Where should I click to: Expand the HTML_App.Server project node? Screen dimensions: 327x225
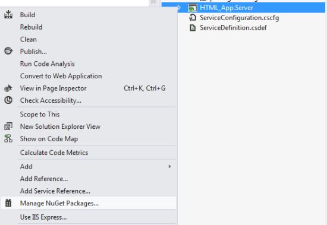pyautogui.click(x=179, y=8)
